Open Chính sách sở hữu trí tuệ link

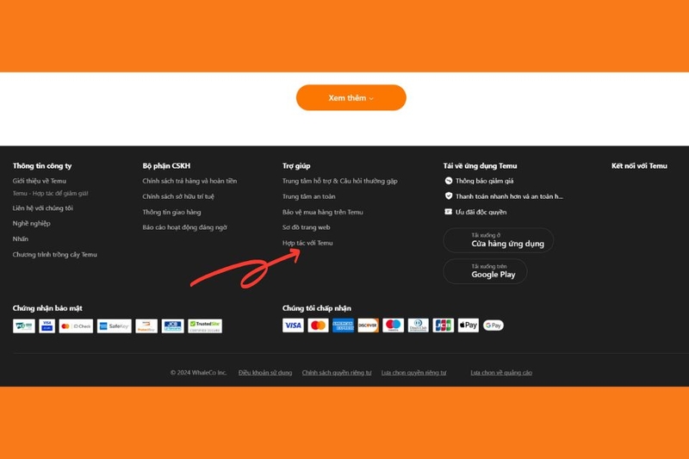tap(178, 196)
